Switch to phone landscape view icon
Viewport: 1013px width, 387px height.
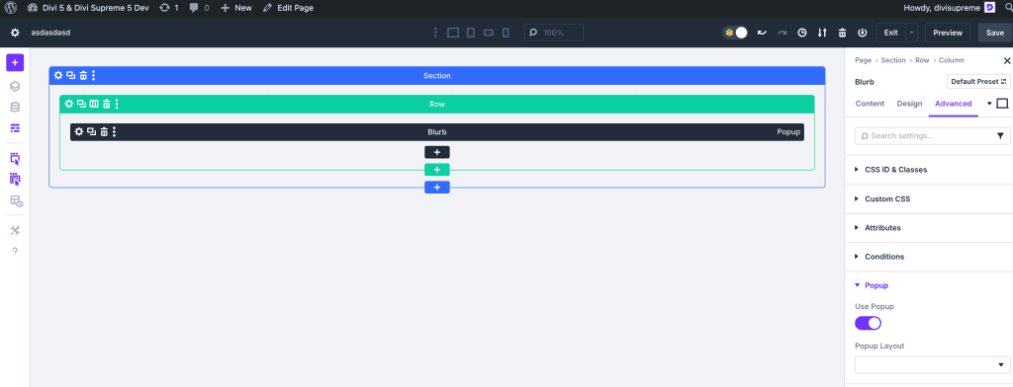pos(489,33)
